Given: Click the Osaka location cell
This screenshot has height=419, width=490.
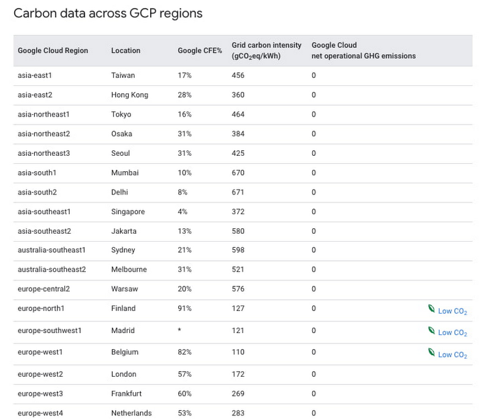Looking at the screenshot, I should (x=121, y=134).
